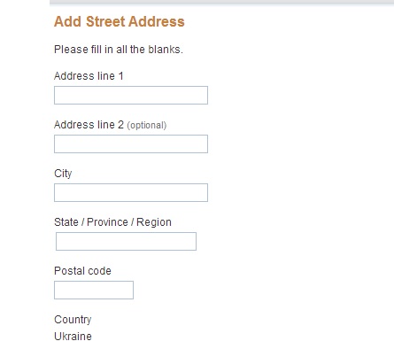Viewport: 394px width, 349px height.
Task: Click the 'City' label
Action: (x=63, y=174)
